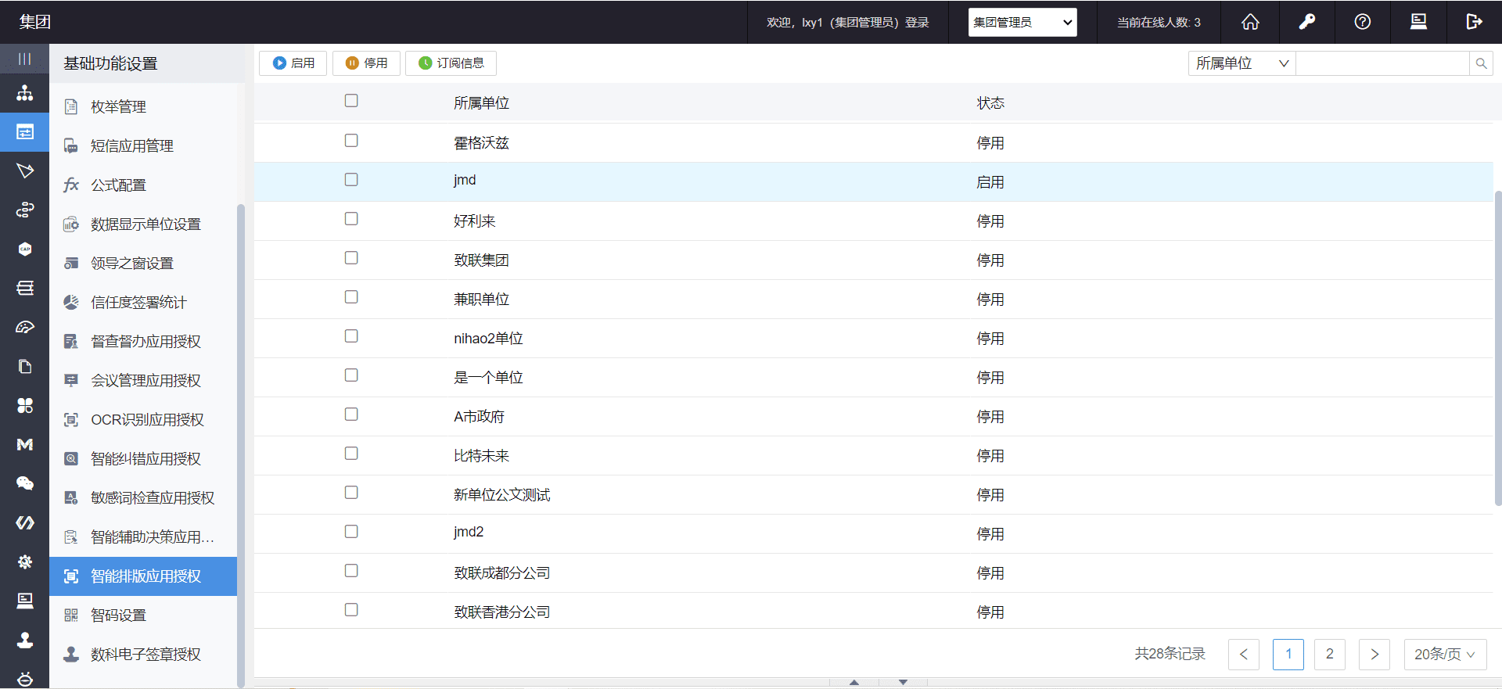Open the dashboard gauge sidebar icon
The width and height of the screenshot is (1502, 689).
click(25, 327)
